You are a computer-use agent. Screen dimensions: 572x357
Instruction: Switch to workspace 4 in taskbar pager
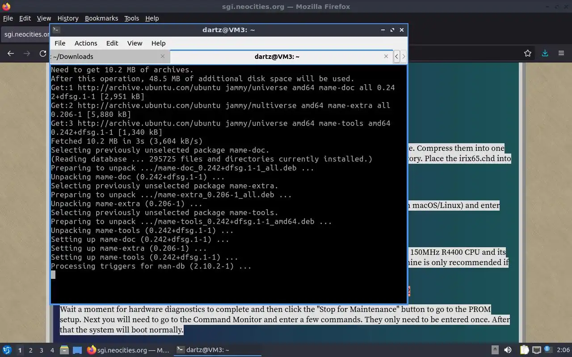(52, 350)
